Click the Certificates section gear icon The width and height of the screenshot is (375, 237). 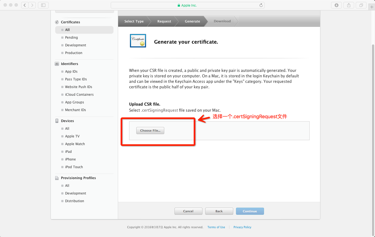point(57,22)
